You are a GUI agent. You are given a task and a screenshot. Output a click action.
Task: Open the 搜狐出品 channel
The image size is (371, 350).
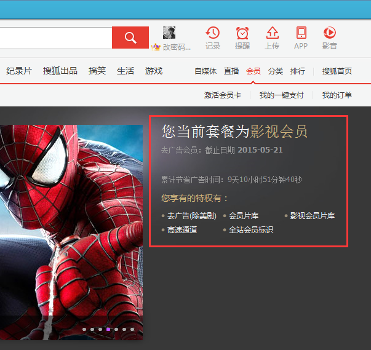[60, 71]
